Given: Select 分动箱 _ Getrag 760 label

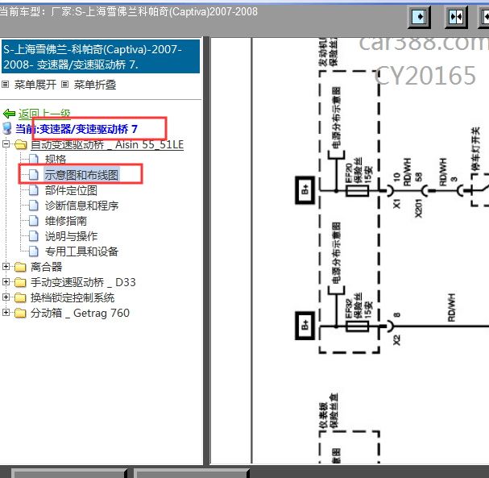Looking at the screenshot, I should 80,313.
